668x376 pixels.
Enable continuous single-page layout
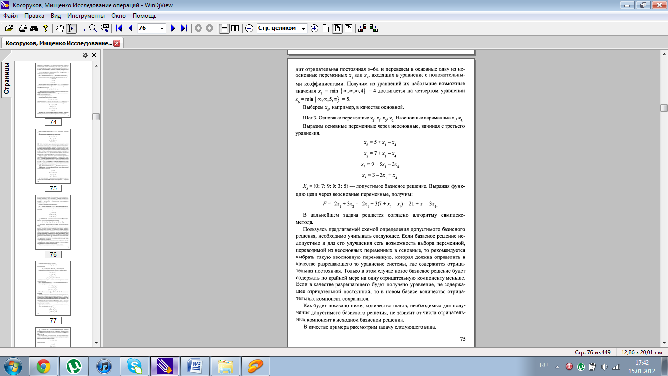point(224,28)
